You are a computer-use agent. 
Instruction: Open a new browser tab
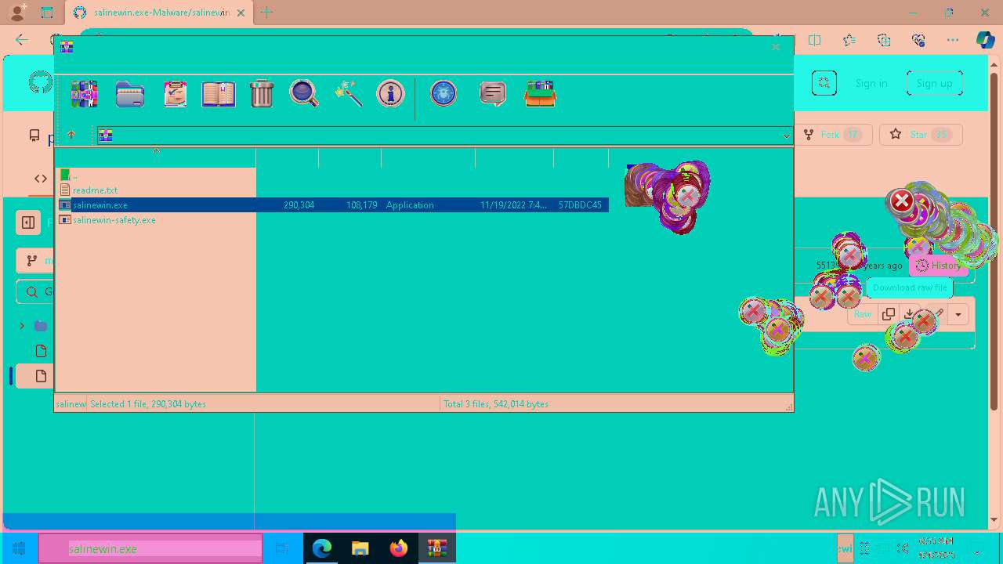[x=266, y=13]
